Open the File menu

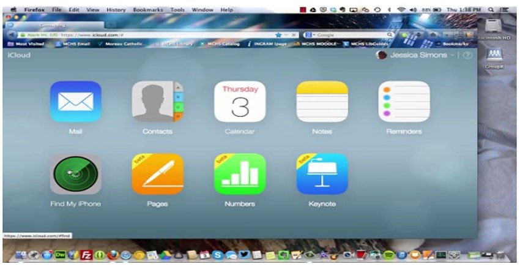coord(57,10)
